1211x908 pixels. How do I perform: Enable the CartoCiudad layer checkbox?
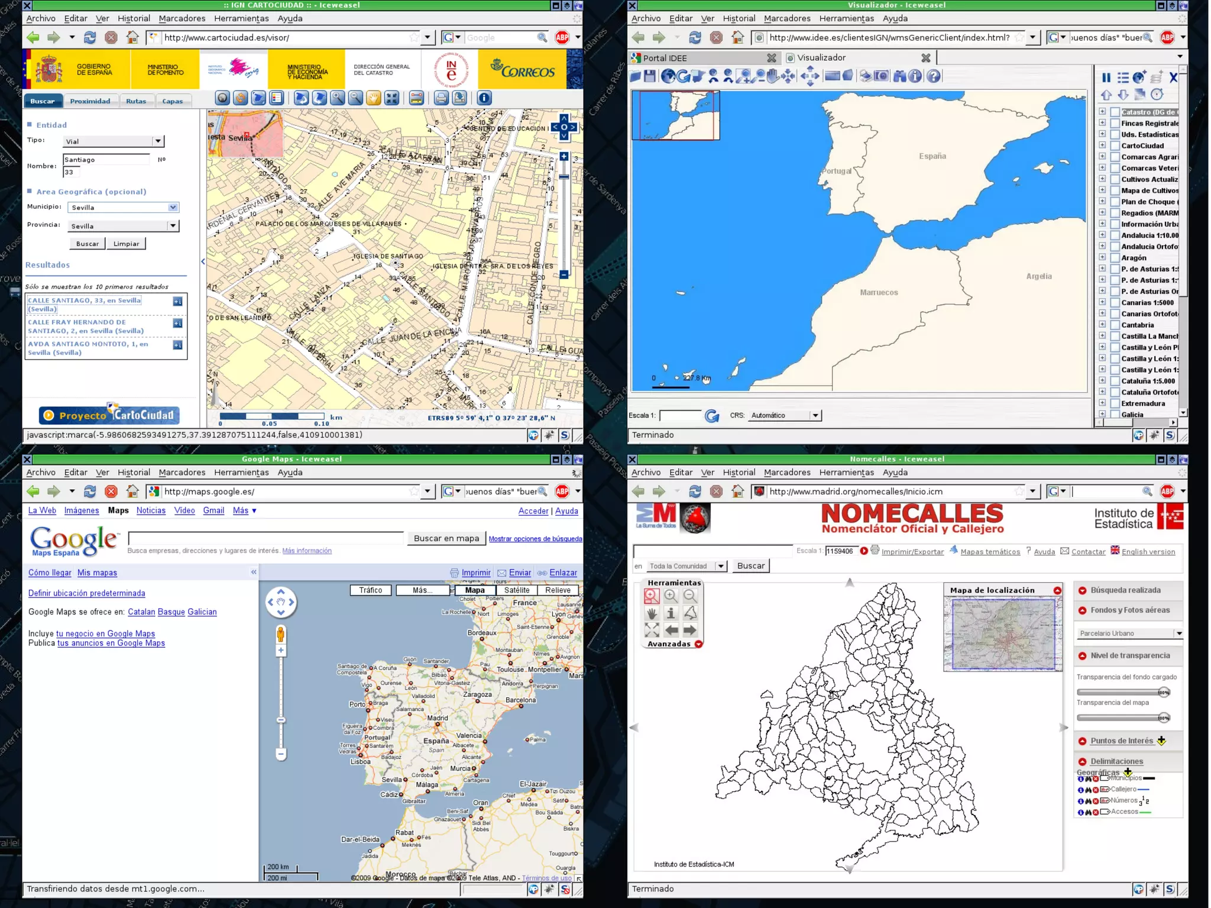tap(1115, 146)
